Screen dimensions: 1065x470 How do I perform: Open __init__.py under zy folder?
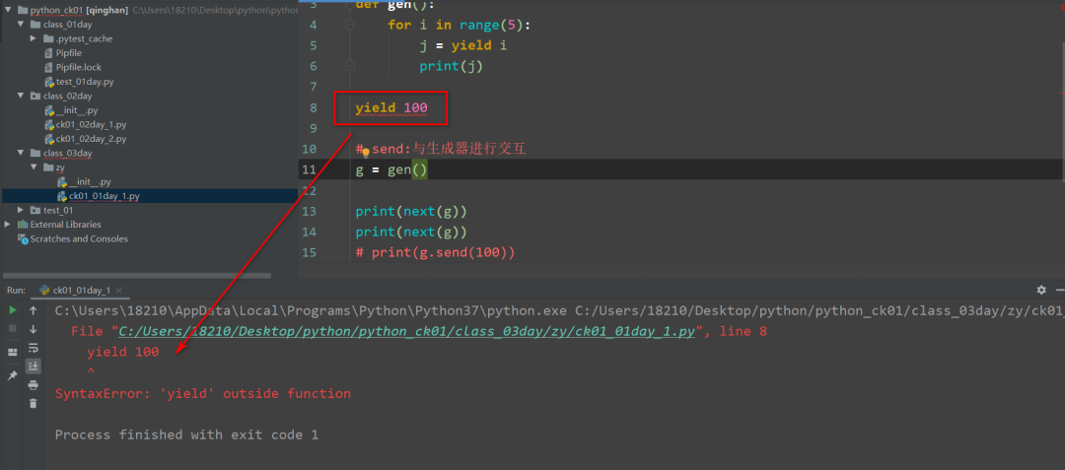pyautogui.click(x=90, y=181)
